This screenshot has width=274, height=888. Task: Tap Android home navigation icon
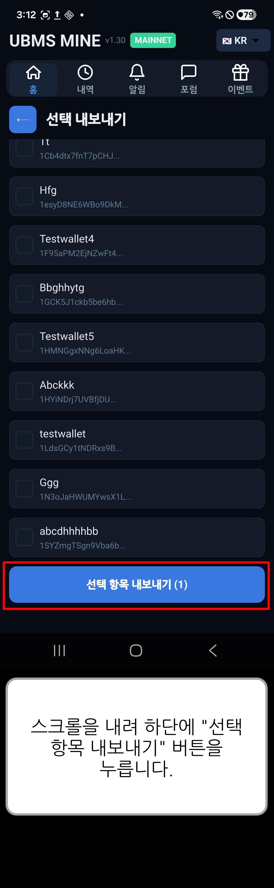(136, 651)
